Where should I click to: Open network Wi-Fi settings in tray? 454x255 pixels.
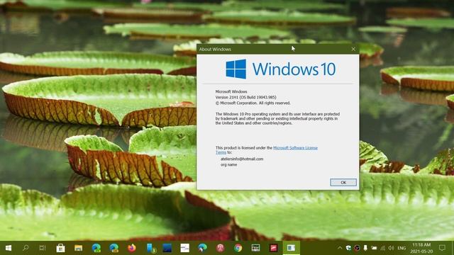click(x=383, y=248)
